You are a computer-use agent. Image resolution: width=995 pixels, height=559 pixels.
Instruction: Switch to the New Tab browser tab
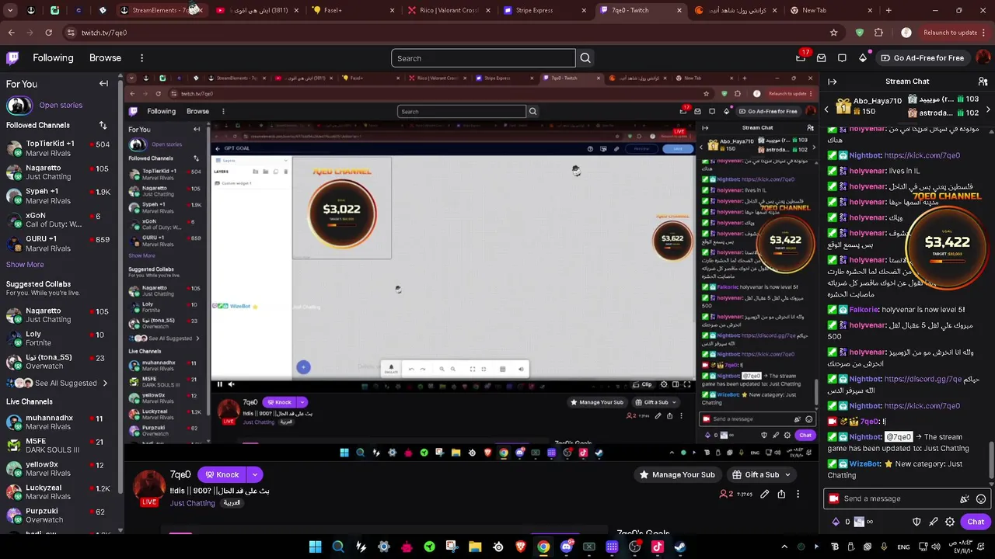[x=833, y=10]
